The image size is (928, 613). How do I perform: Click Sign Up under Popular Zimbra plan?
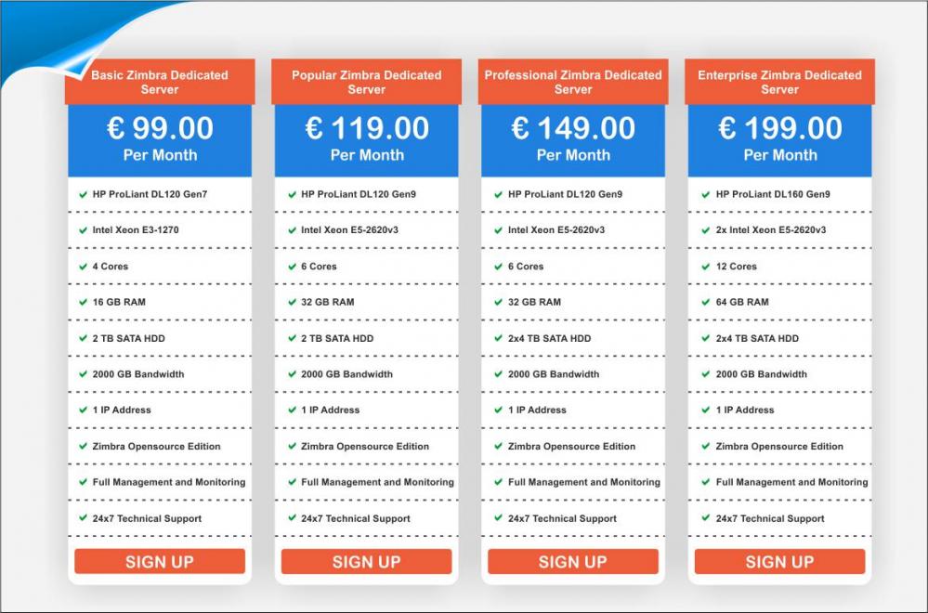[x=366, y=561]
